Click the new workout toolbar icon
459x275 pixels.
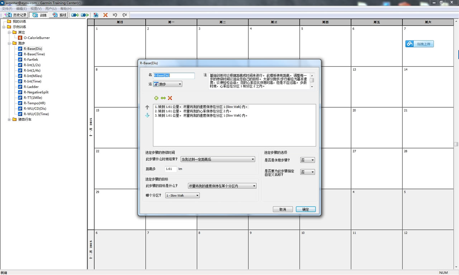(96, 15)
